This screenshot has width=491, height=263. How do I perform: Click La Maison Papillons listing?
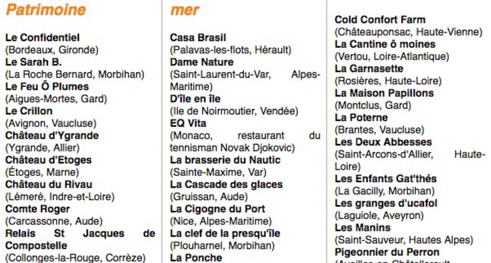(x=384, y=93)
